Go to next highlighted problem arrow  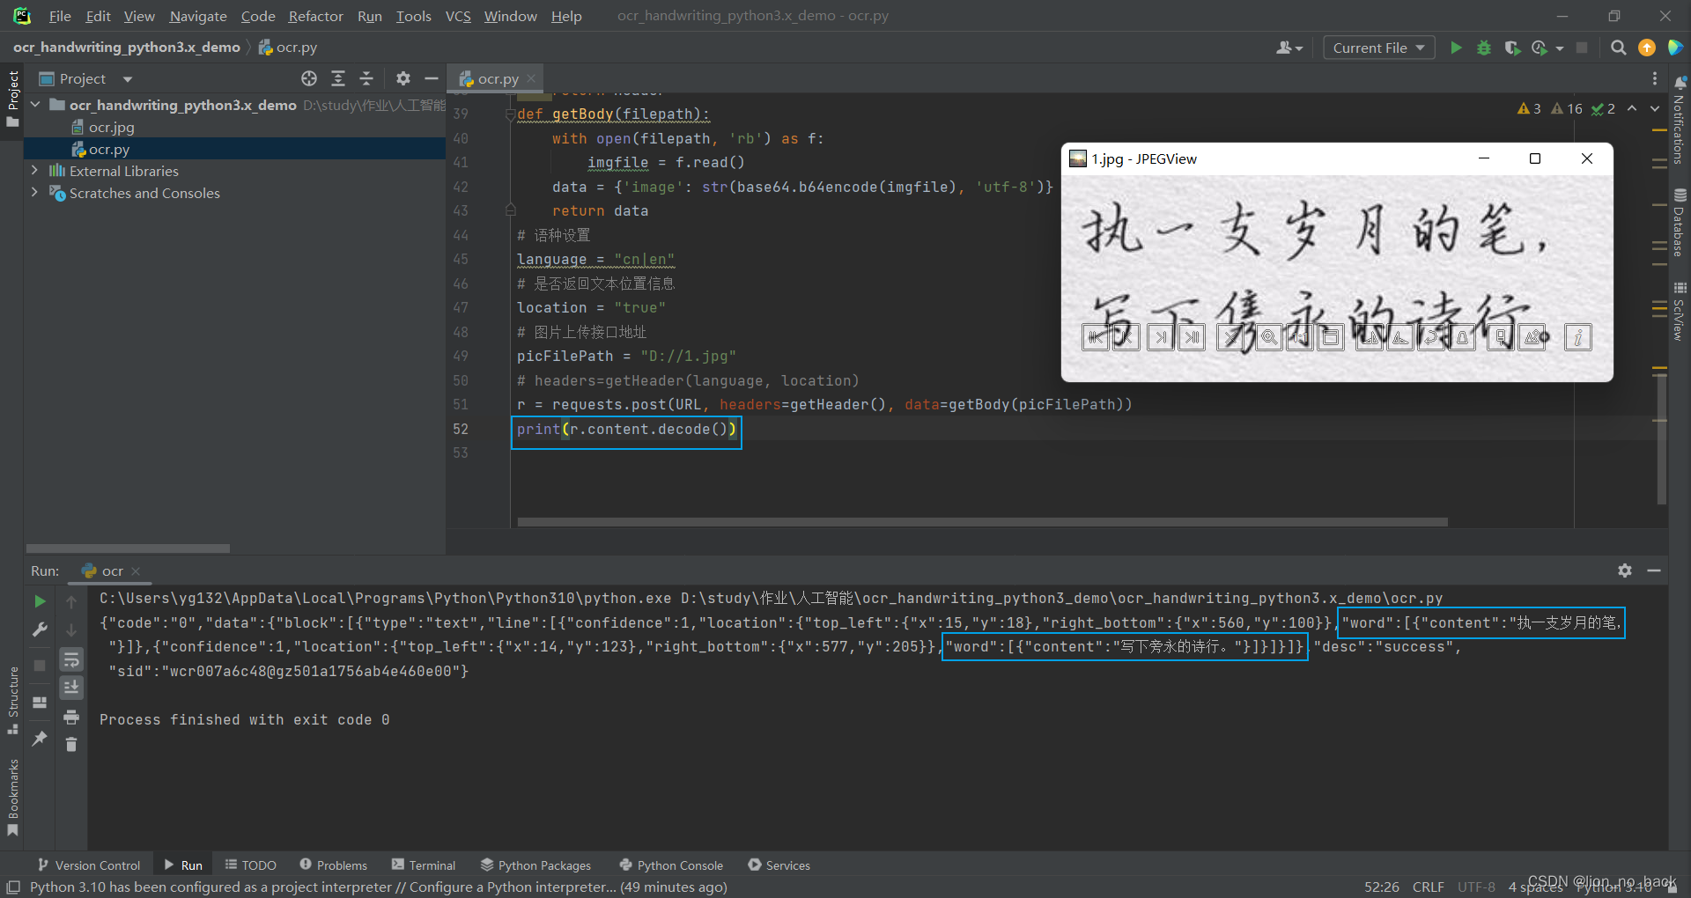1655,108
